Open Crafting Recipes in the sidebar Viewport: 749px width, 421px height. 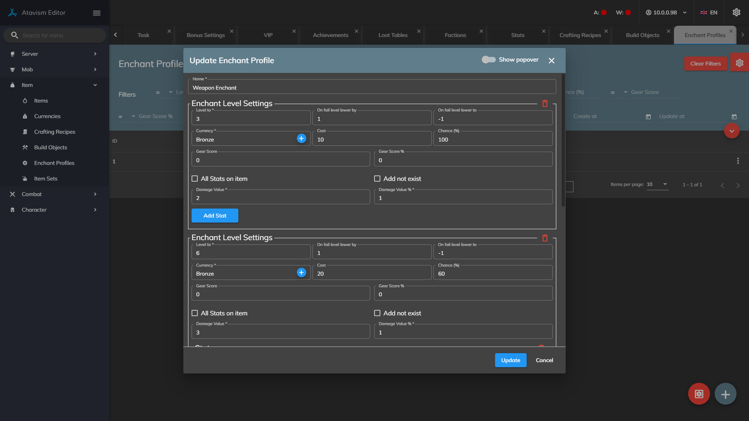click(55, 132)
